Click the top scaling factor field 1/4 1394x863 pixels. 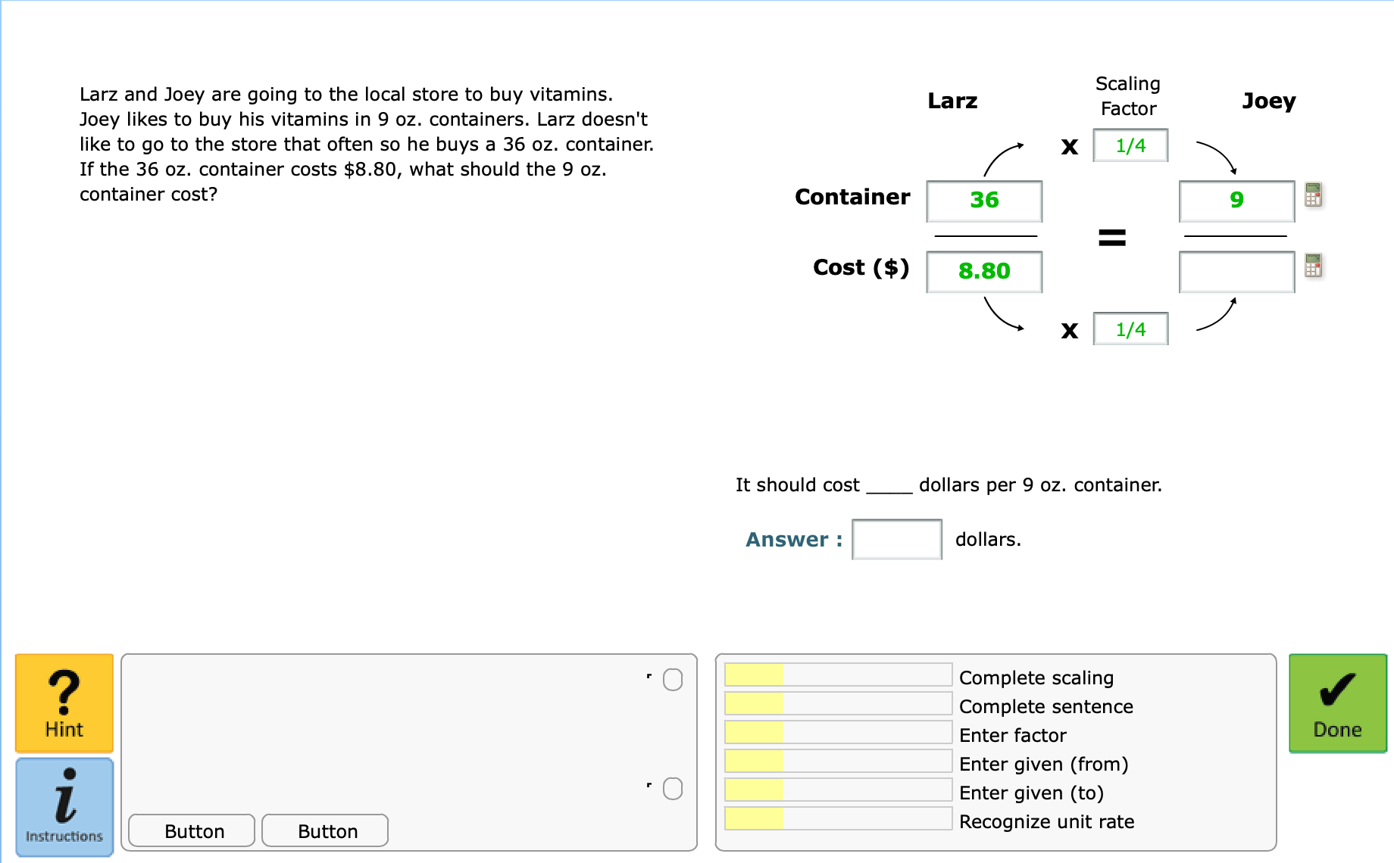pos(1130,145)
